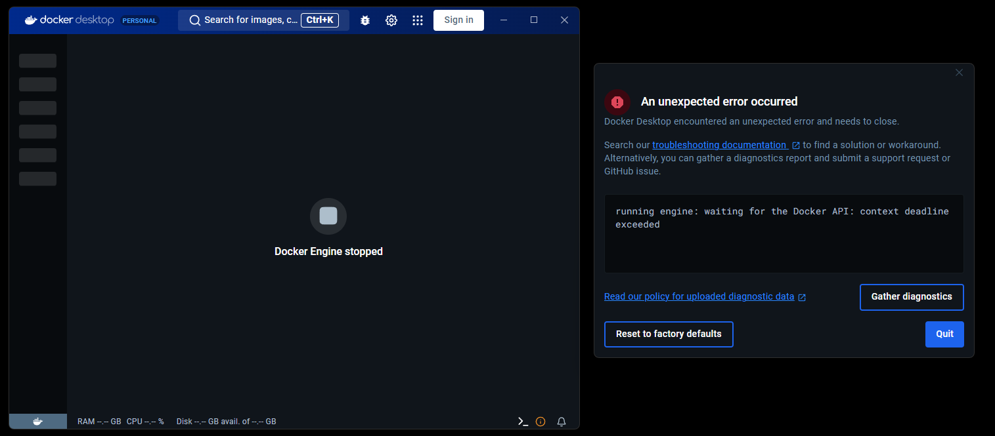Click the orange info icon in status bar
This screenshot has width=995, height=436.
[541, 422]
